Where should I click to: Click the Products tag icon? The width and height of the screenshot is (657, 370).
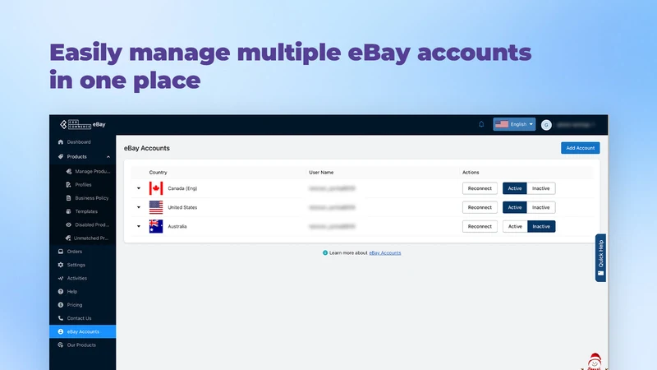coord(61,156)
